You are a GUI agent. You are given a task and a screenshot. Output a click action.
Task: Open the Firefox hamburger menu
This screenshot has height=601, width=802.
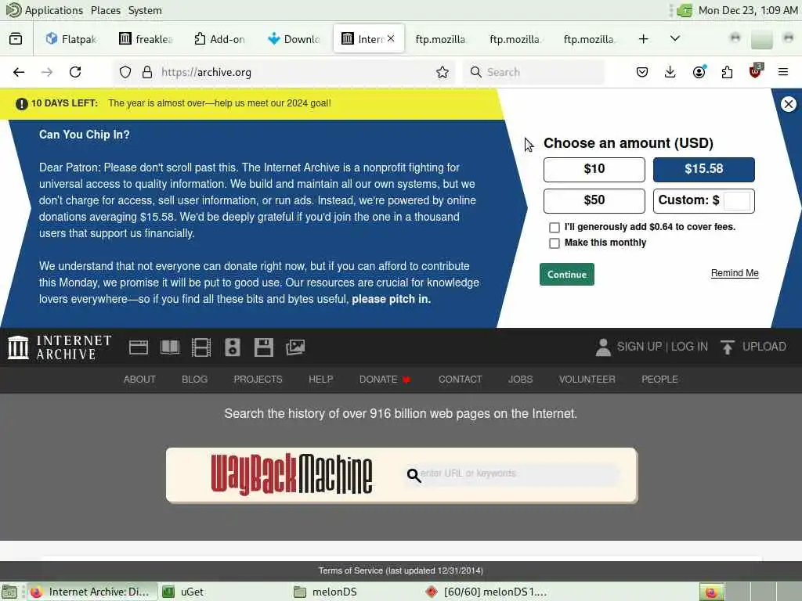click(783, 72)
